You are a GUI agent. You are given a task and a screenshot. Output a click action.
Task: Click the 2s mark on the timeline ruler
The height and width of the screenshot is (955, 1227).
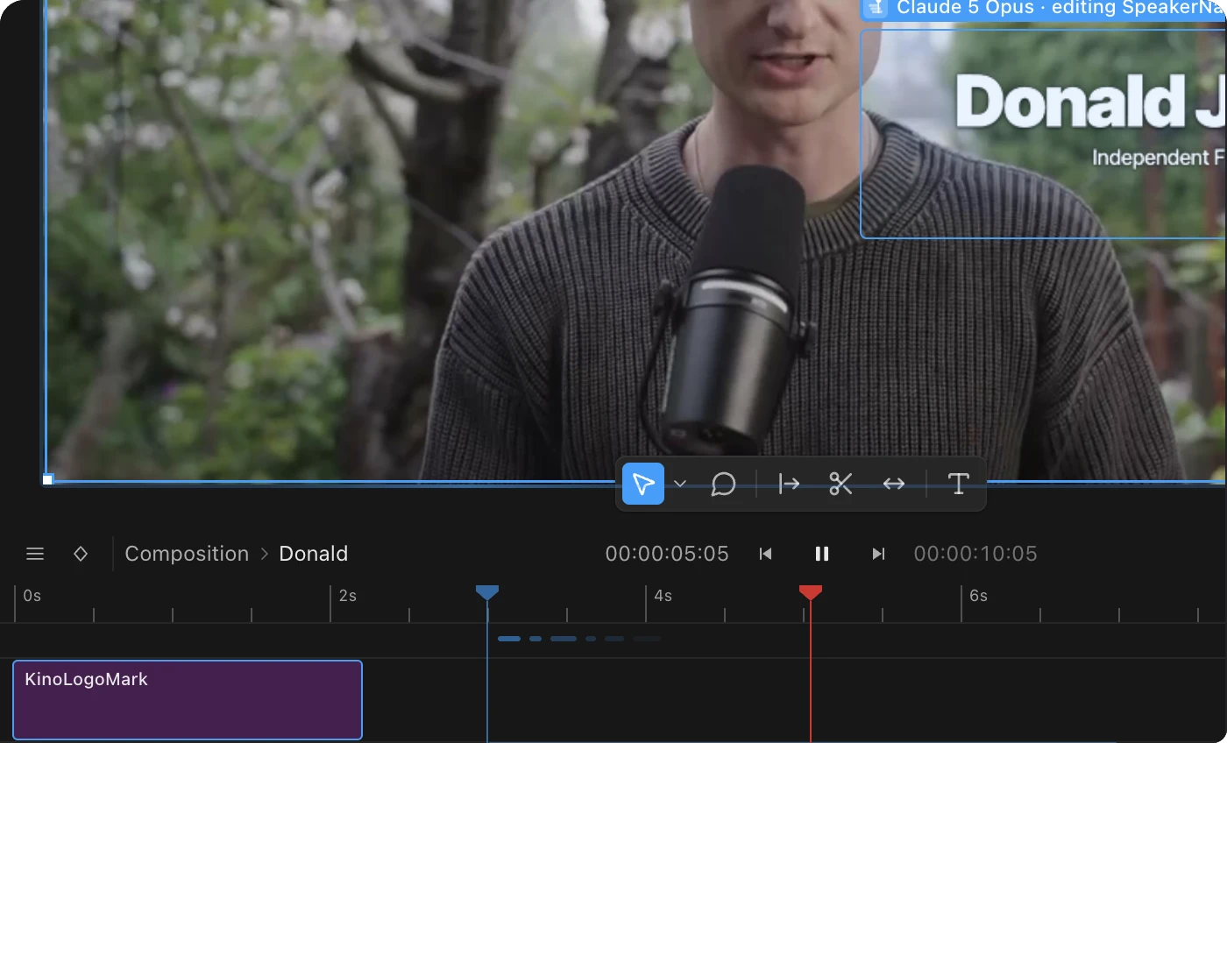coord(348,596)
